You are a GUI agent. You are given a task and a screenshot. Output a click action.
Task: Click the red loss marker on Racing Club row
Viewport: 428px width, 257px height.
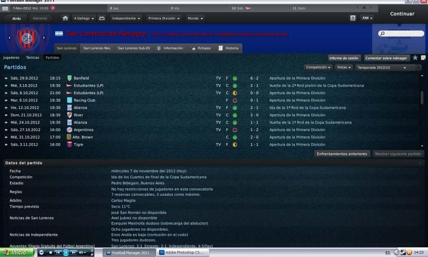point(235,100)
